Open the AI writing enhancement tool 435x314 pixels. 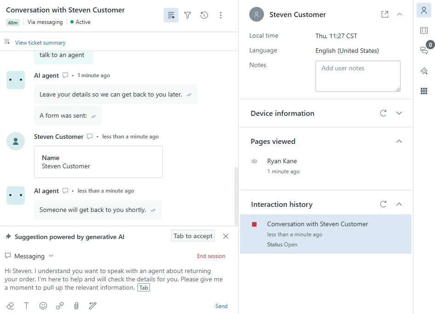tap(92, 306)
